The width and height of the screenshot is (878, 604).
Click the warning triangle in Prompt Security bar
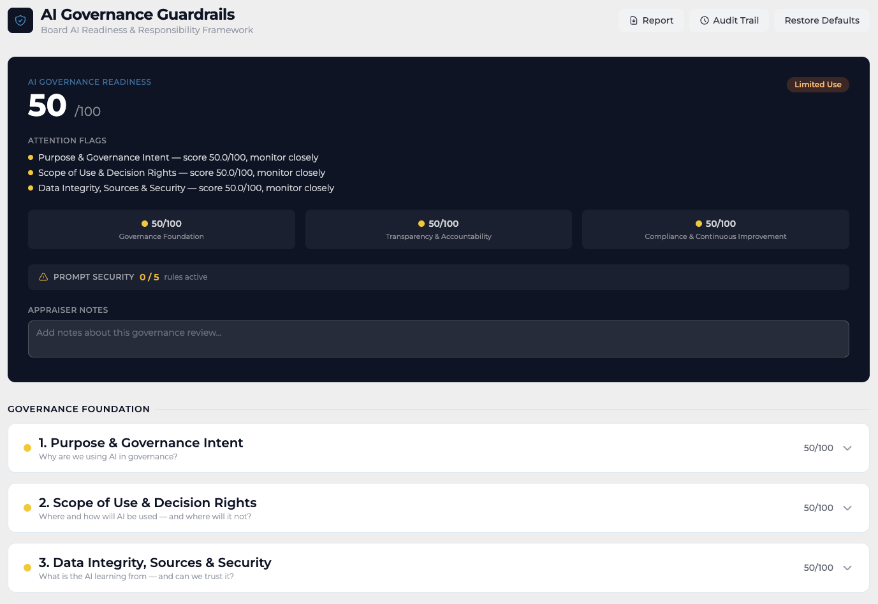pyautogui.click(x=43, y=277)
